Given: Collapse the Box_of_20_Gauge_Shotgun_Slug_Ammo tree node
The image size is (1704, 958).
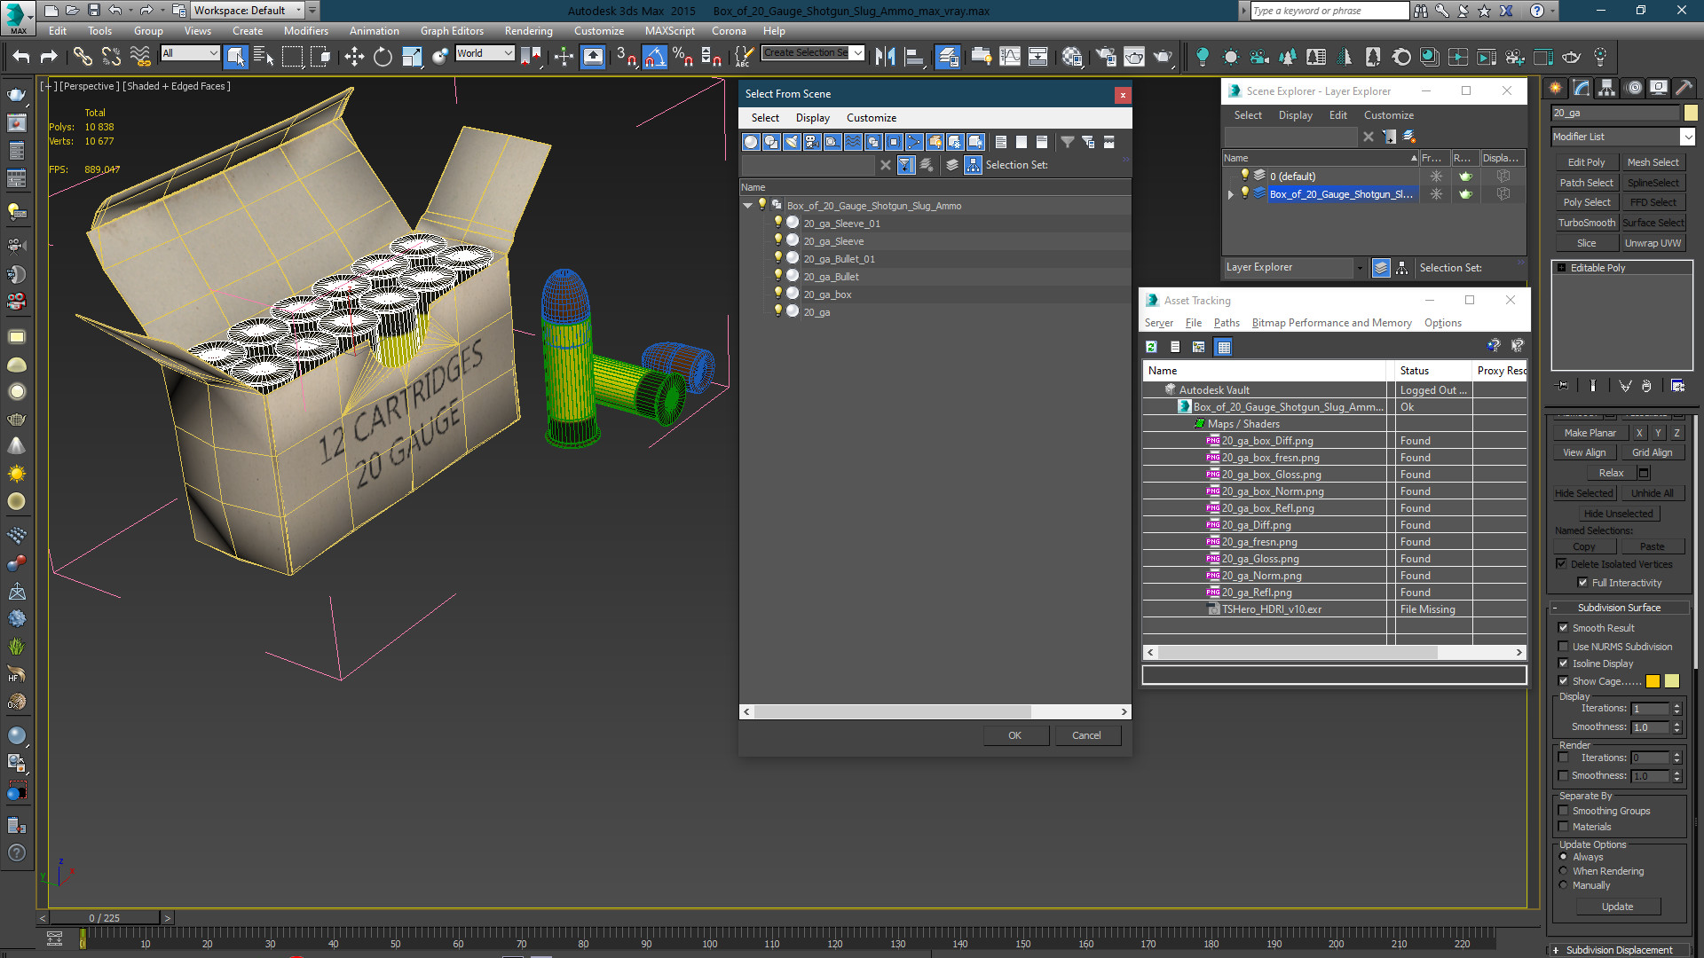Looking at the screenshot, I should tap(748, 206).
